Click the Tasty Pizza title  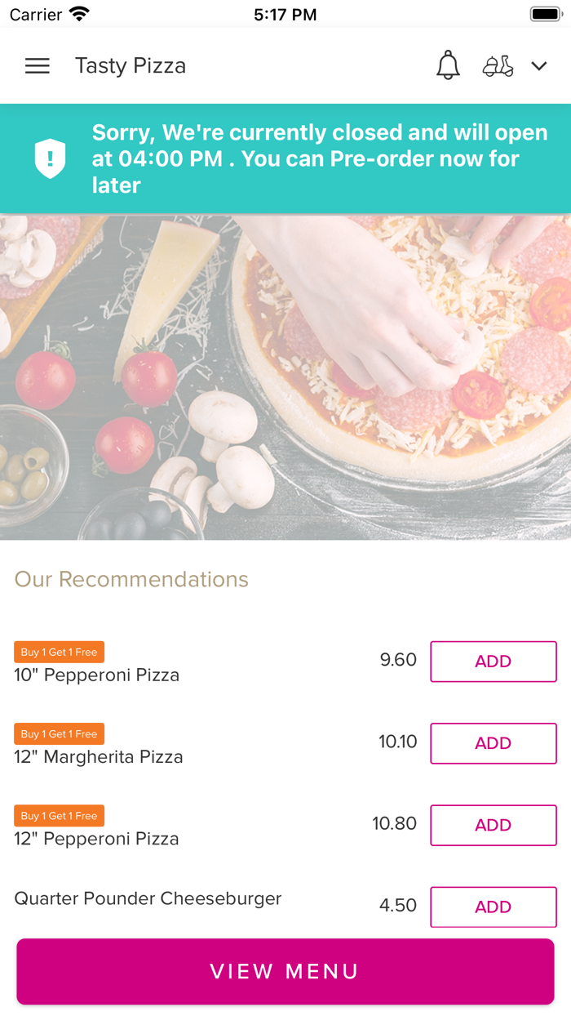coord(130,66)
